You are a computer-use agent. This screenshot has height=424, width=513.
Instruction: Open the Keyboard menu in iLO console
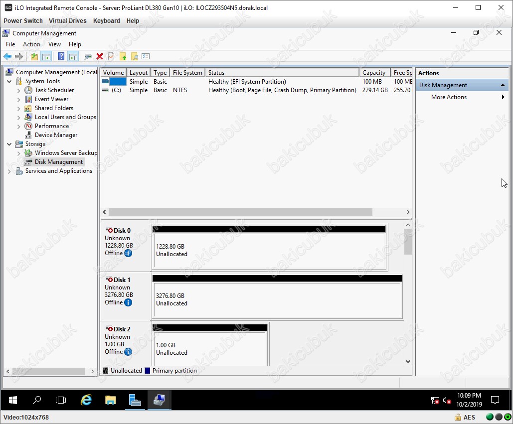(x=107, y=20)
